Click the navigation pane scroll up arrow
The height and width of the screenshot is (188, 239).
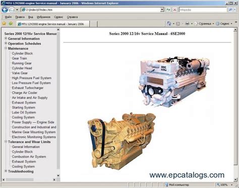[x=58, y=30]
